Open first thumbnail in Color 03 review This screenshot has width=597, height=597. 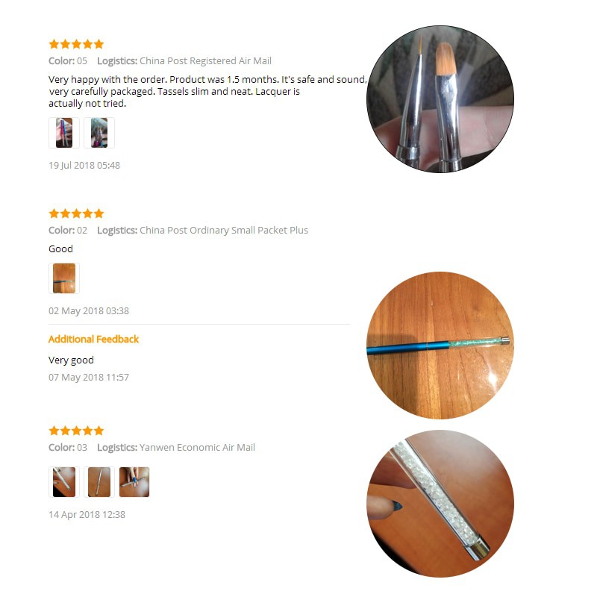point(64,482)
